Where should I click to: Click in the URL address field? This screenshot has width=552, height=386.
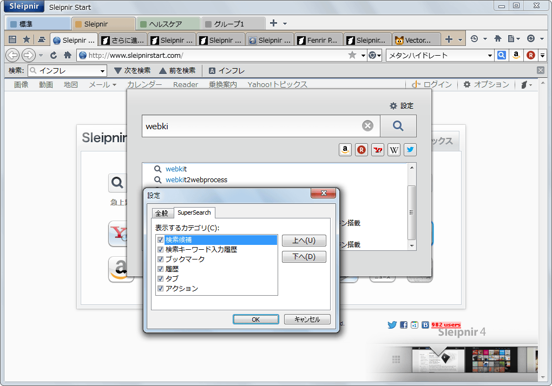click(x=216, y=56)
